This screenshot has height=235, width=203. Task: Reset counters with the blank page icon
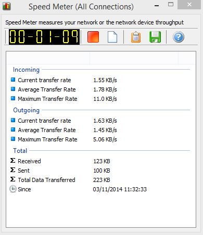click(x=112, y=37)
